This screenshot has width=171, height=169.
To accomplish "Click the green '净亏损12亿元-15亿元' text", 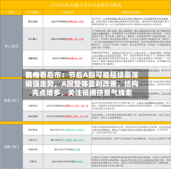I will click(73, 130).
